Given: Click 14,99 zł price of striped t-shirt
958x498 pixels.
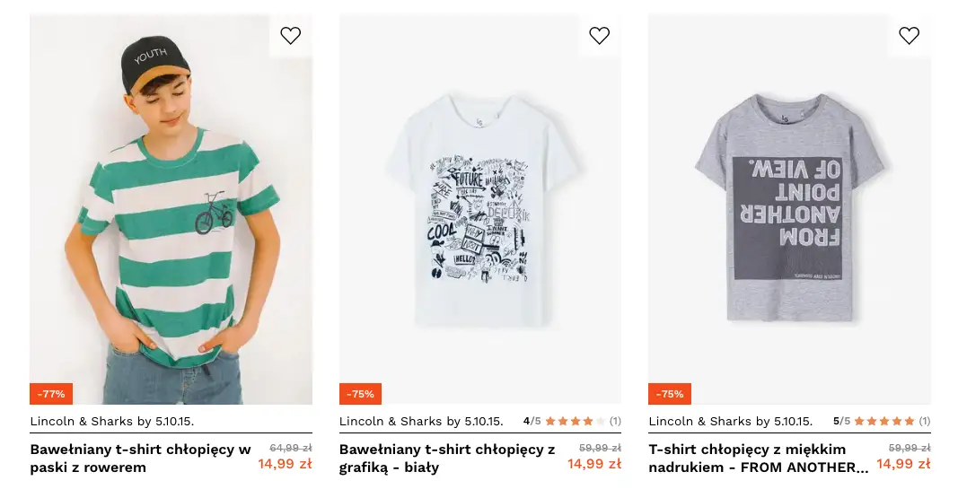Looking at the screenshot, I should [x=285, y=464].
